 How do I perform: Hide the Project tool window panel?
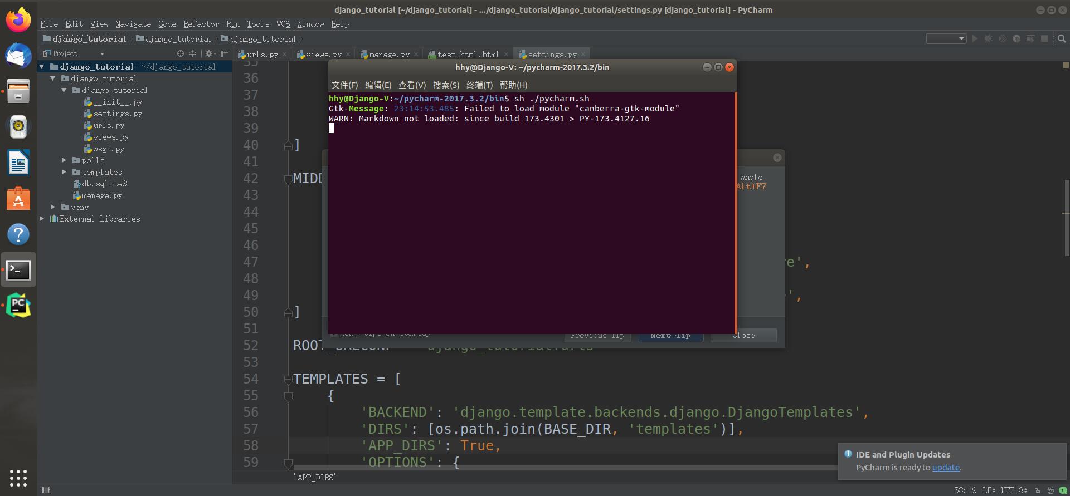click(224, 53)
